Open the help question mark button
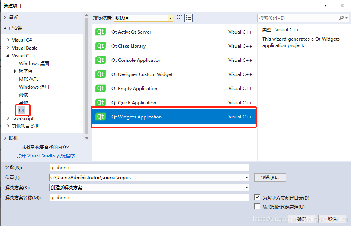The width and height of the screenshot is (351, 226). coord(325,6)
